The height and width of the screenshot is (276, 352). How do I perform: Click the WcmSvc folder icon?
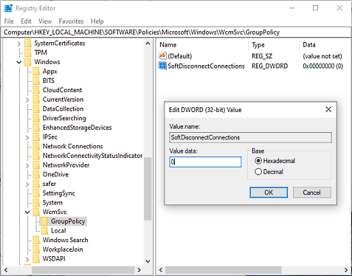(x=36, y=212)
